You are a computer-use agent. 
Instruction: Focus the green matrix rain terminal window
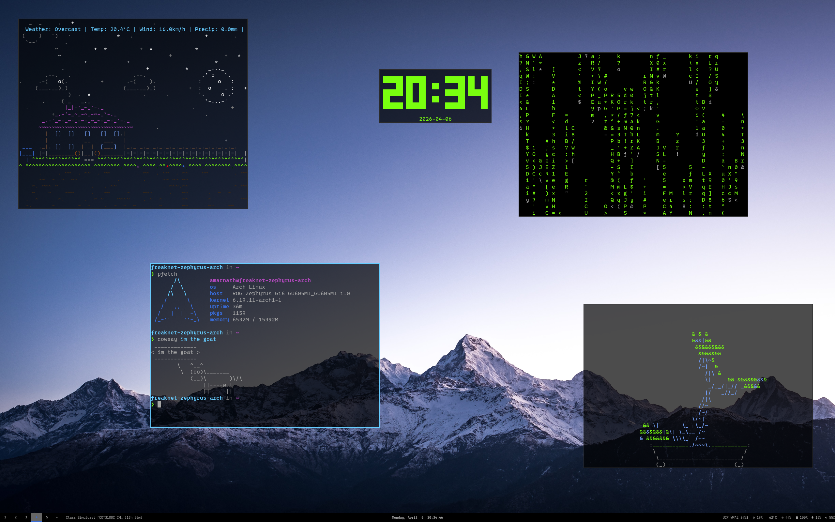[633, 135]
